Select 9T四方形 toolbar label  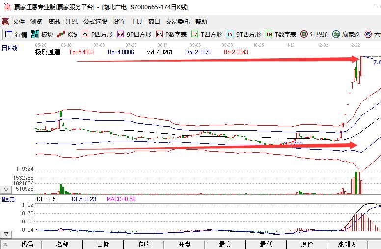248,35
